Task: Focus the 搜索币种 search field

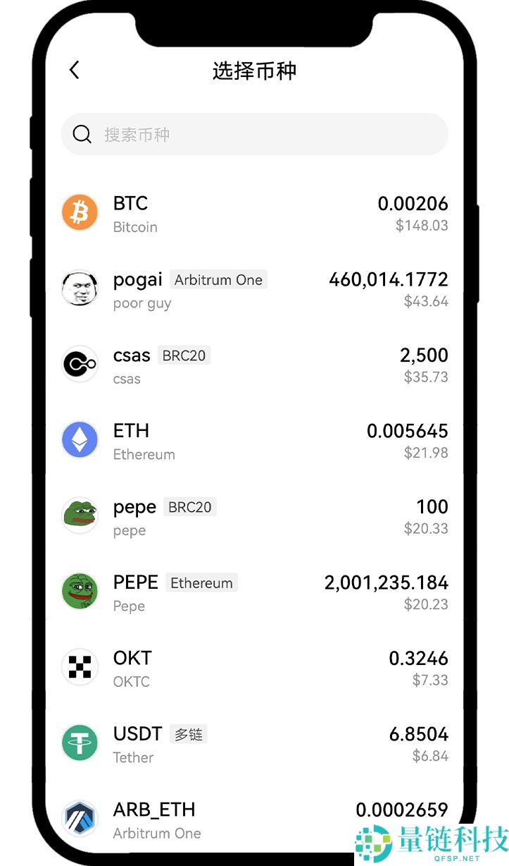Action: (268, 134)
